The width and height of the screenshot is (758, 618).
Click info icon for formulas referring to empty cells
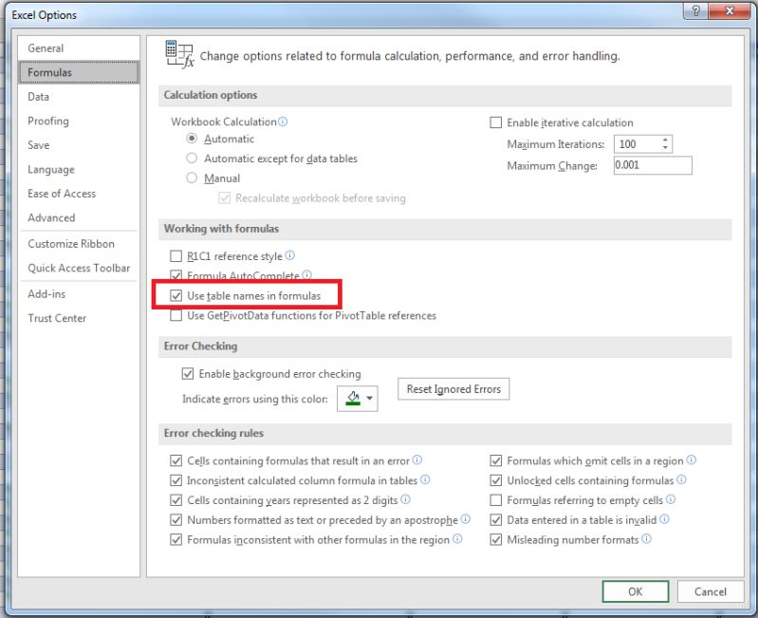pos(671,499)
